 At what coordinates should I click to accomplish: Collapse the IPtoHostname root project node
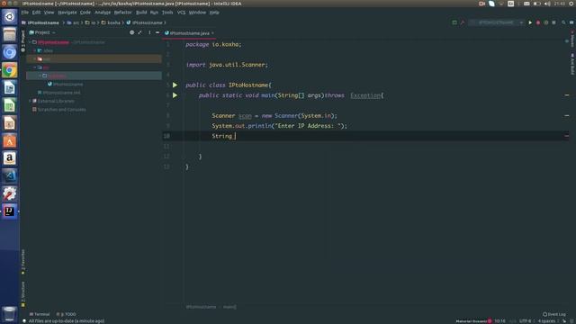pyautogui.click(x=30, y=42)
